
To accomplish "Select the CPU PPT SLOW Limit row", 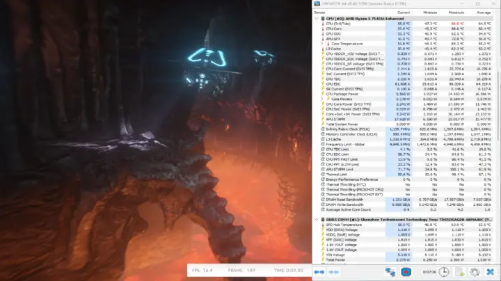I will click(403, 164).
